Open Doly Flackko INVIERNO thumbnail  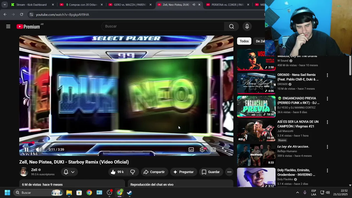coord(256,178)
